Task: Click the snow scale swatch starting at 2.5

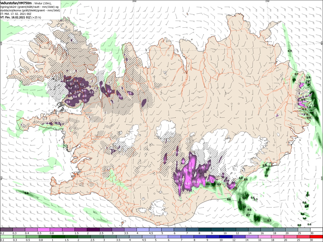Action: pyautogui.click(x=105, y=230)
